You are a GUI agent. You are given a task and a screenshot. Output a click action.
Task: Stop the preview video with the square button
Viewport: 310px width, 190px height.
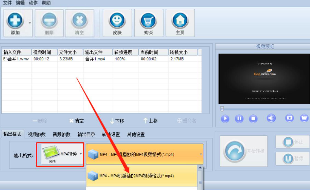click(253, 119)
